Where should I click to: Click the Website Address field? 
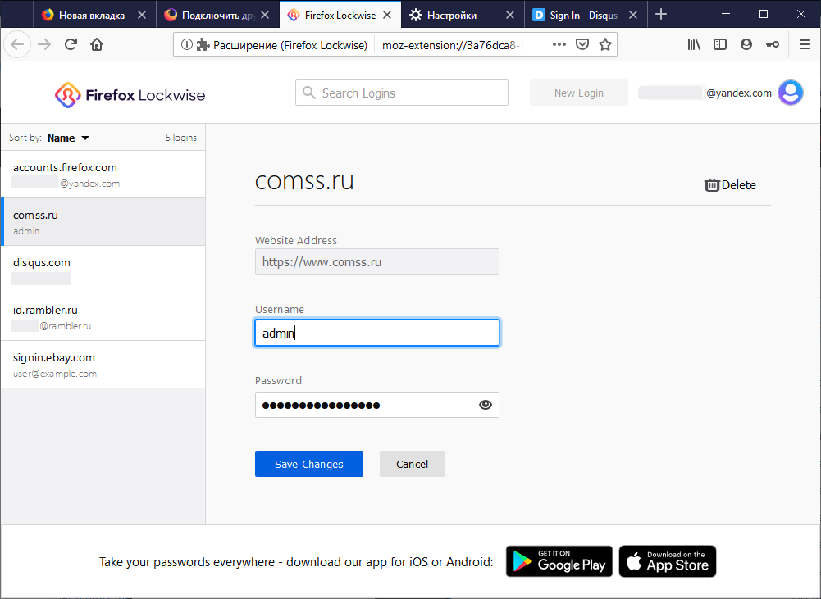[x=377, y=261]
